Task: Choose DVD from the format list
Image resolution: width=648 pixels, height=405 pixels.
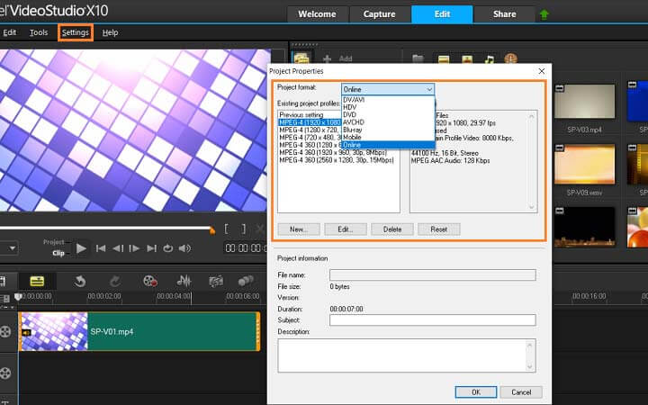Action: (x=388, y=114)
